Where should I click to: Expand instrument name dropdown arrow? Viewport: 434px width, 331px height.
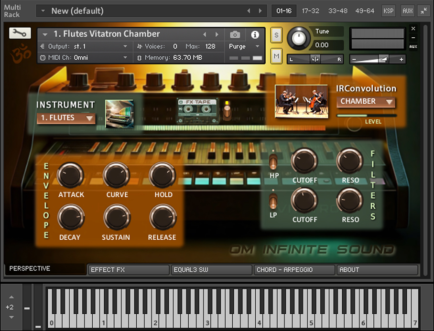click(45, 34)
